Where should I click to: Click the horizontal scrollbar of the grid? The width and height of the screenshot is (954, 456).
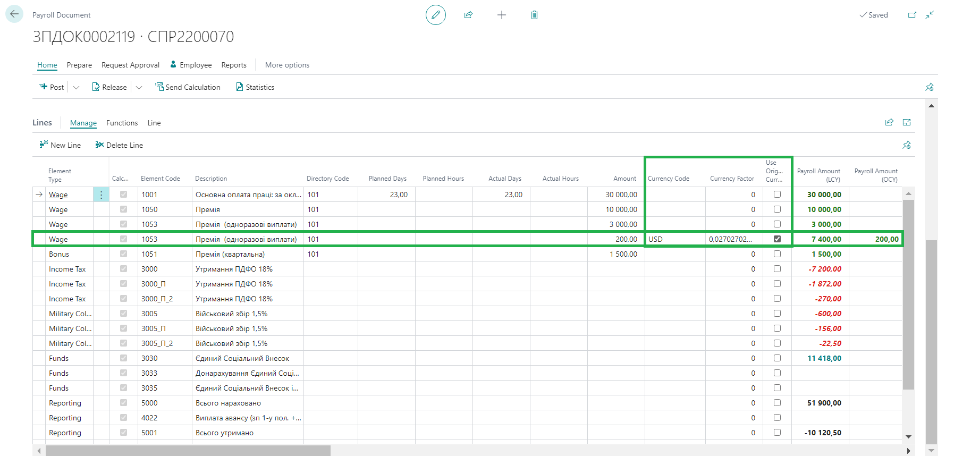(188, 451)
